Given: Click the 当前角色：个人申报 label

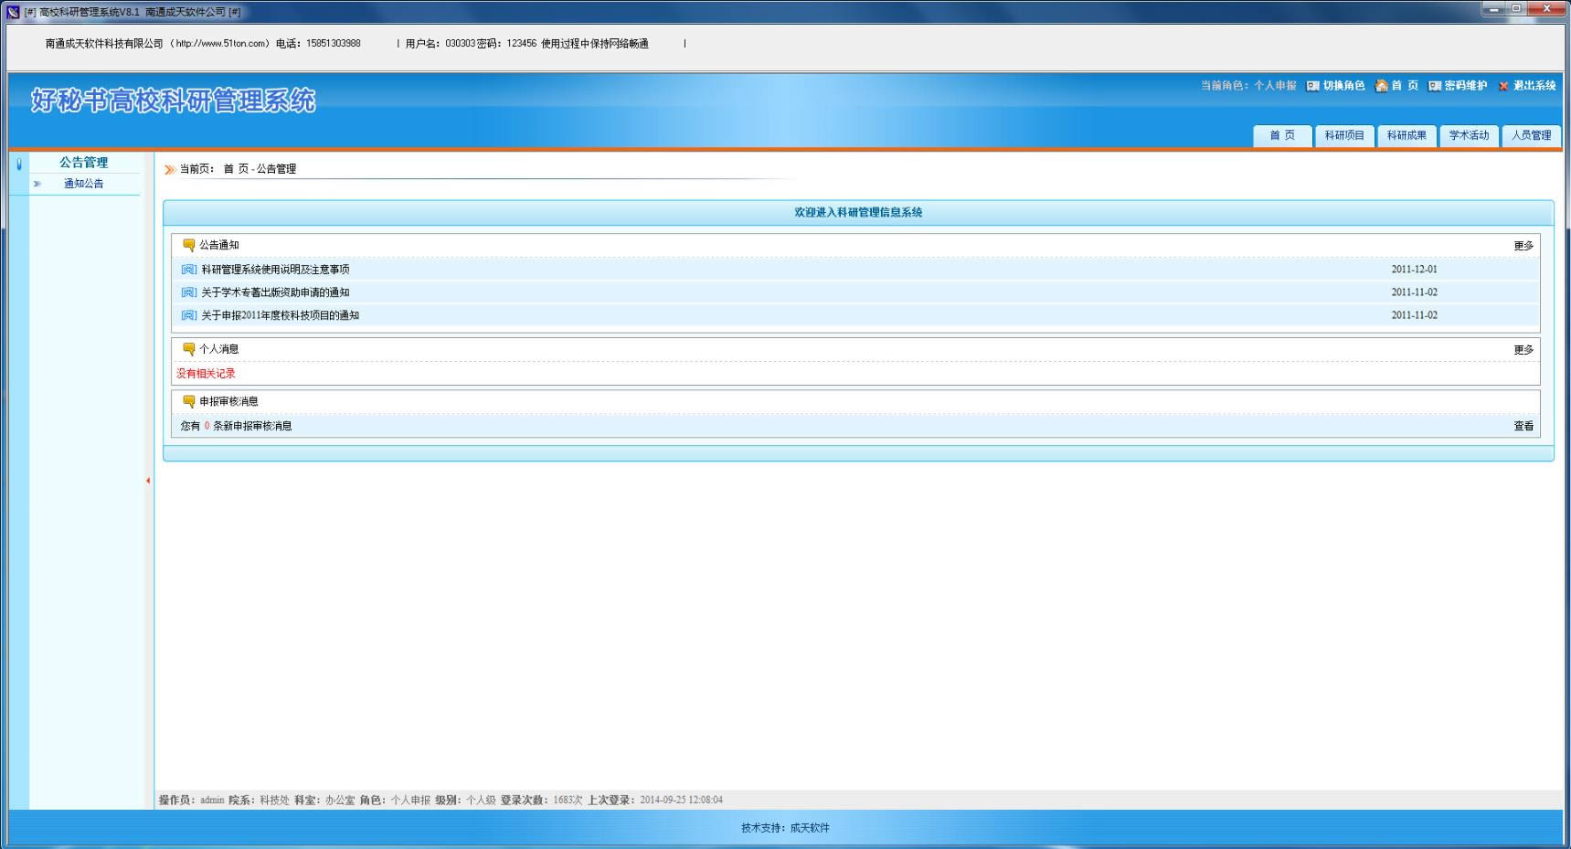Looking at the screenshot, I should click(x=1248, y=86).
